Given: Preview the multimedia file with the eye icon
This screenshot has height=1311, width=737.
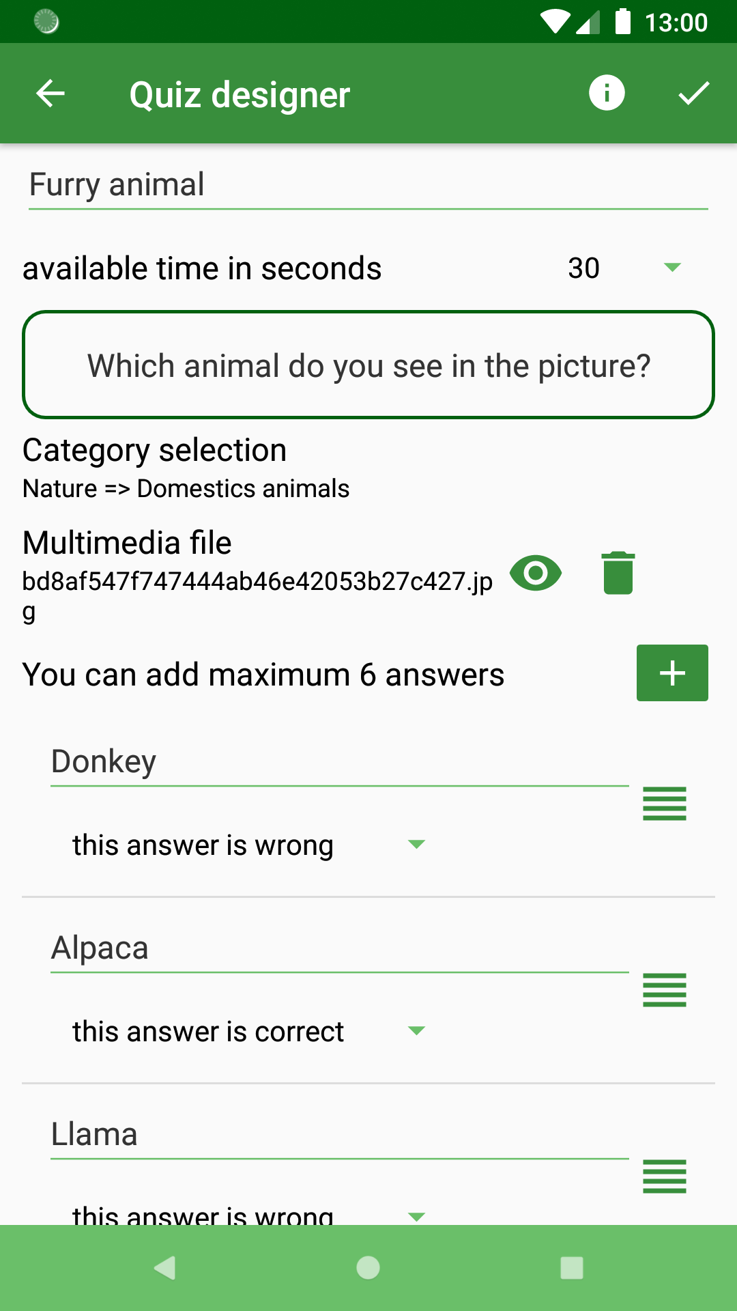Looking at the screenshot, I should pos(536,573).
